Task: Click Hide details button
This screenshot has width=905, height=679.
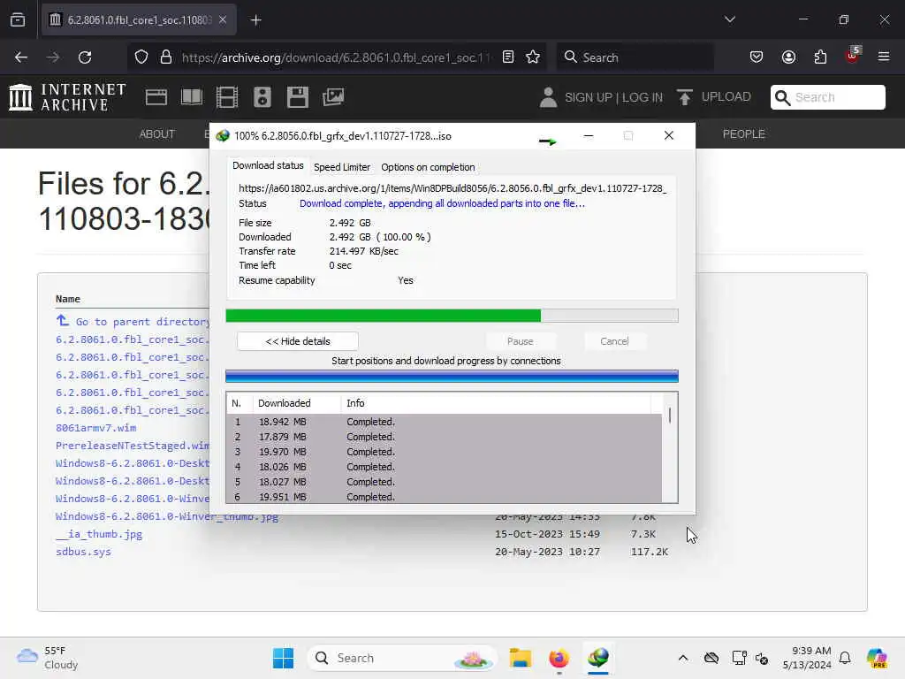Action: [298, 341]
